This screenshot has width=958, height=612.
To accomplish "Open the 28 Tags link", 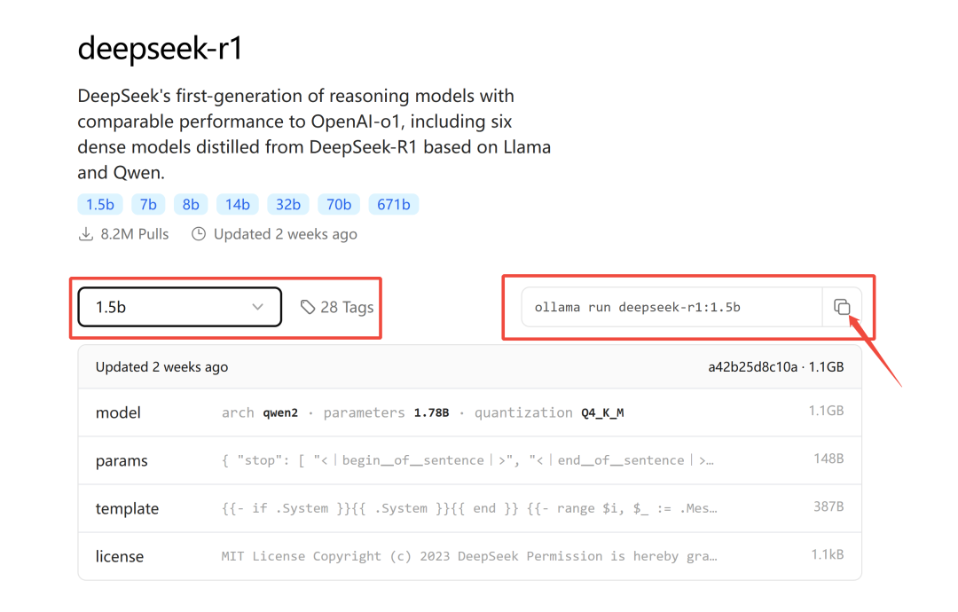I will click(x=337, y=307).
